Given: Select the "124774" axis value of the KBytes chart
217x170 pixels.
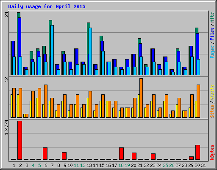Looking at the screenshot, I should 6,127.
